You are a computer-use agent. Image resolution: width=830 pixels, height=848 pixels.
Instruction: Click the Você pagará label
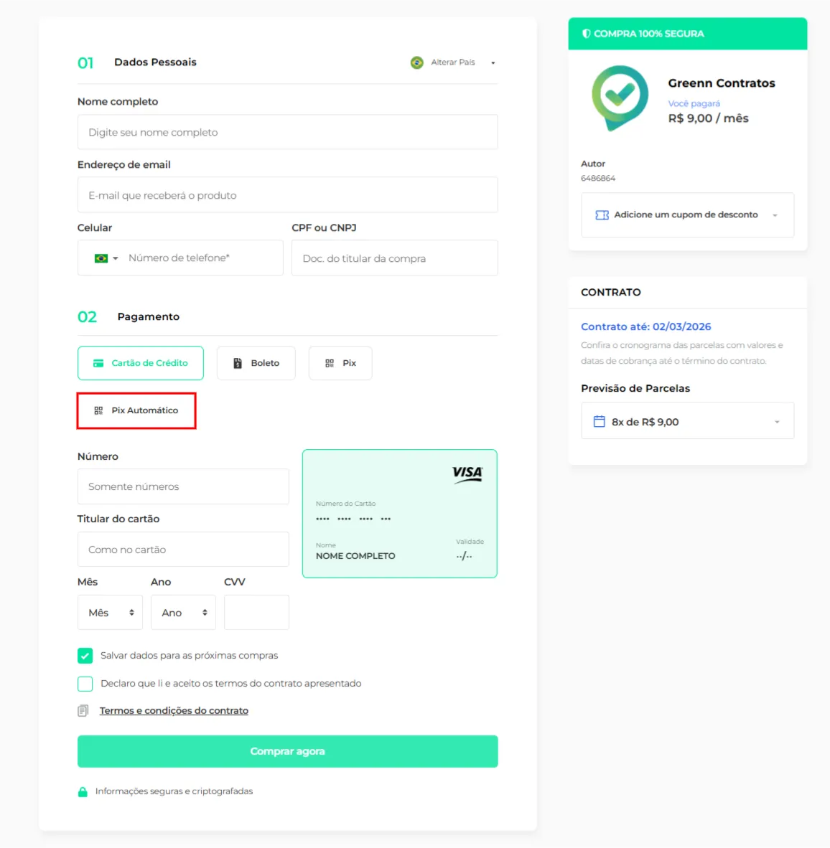point(694,103)
